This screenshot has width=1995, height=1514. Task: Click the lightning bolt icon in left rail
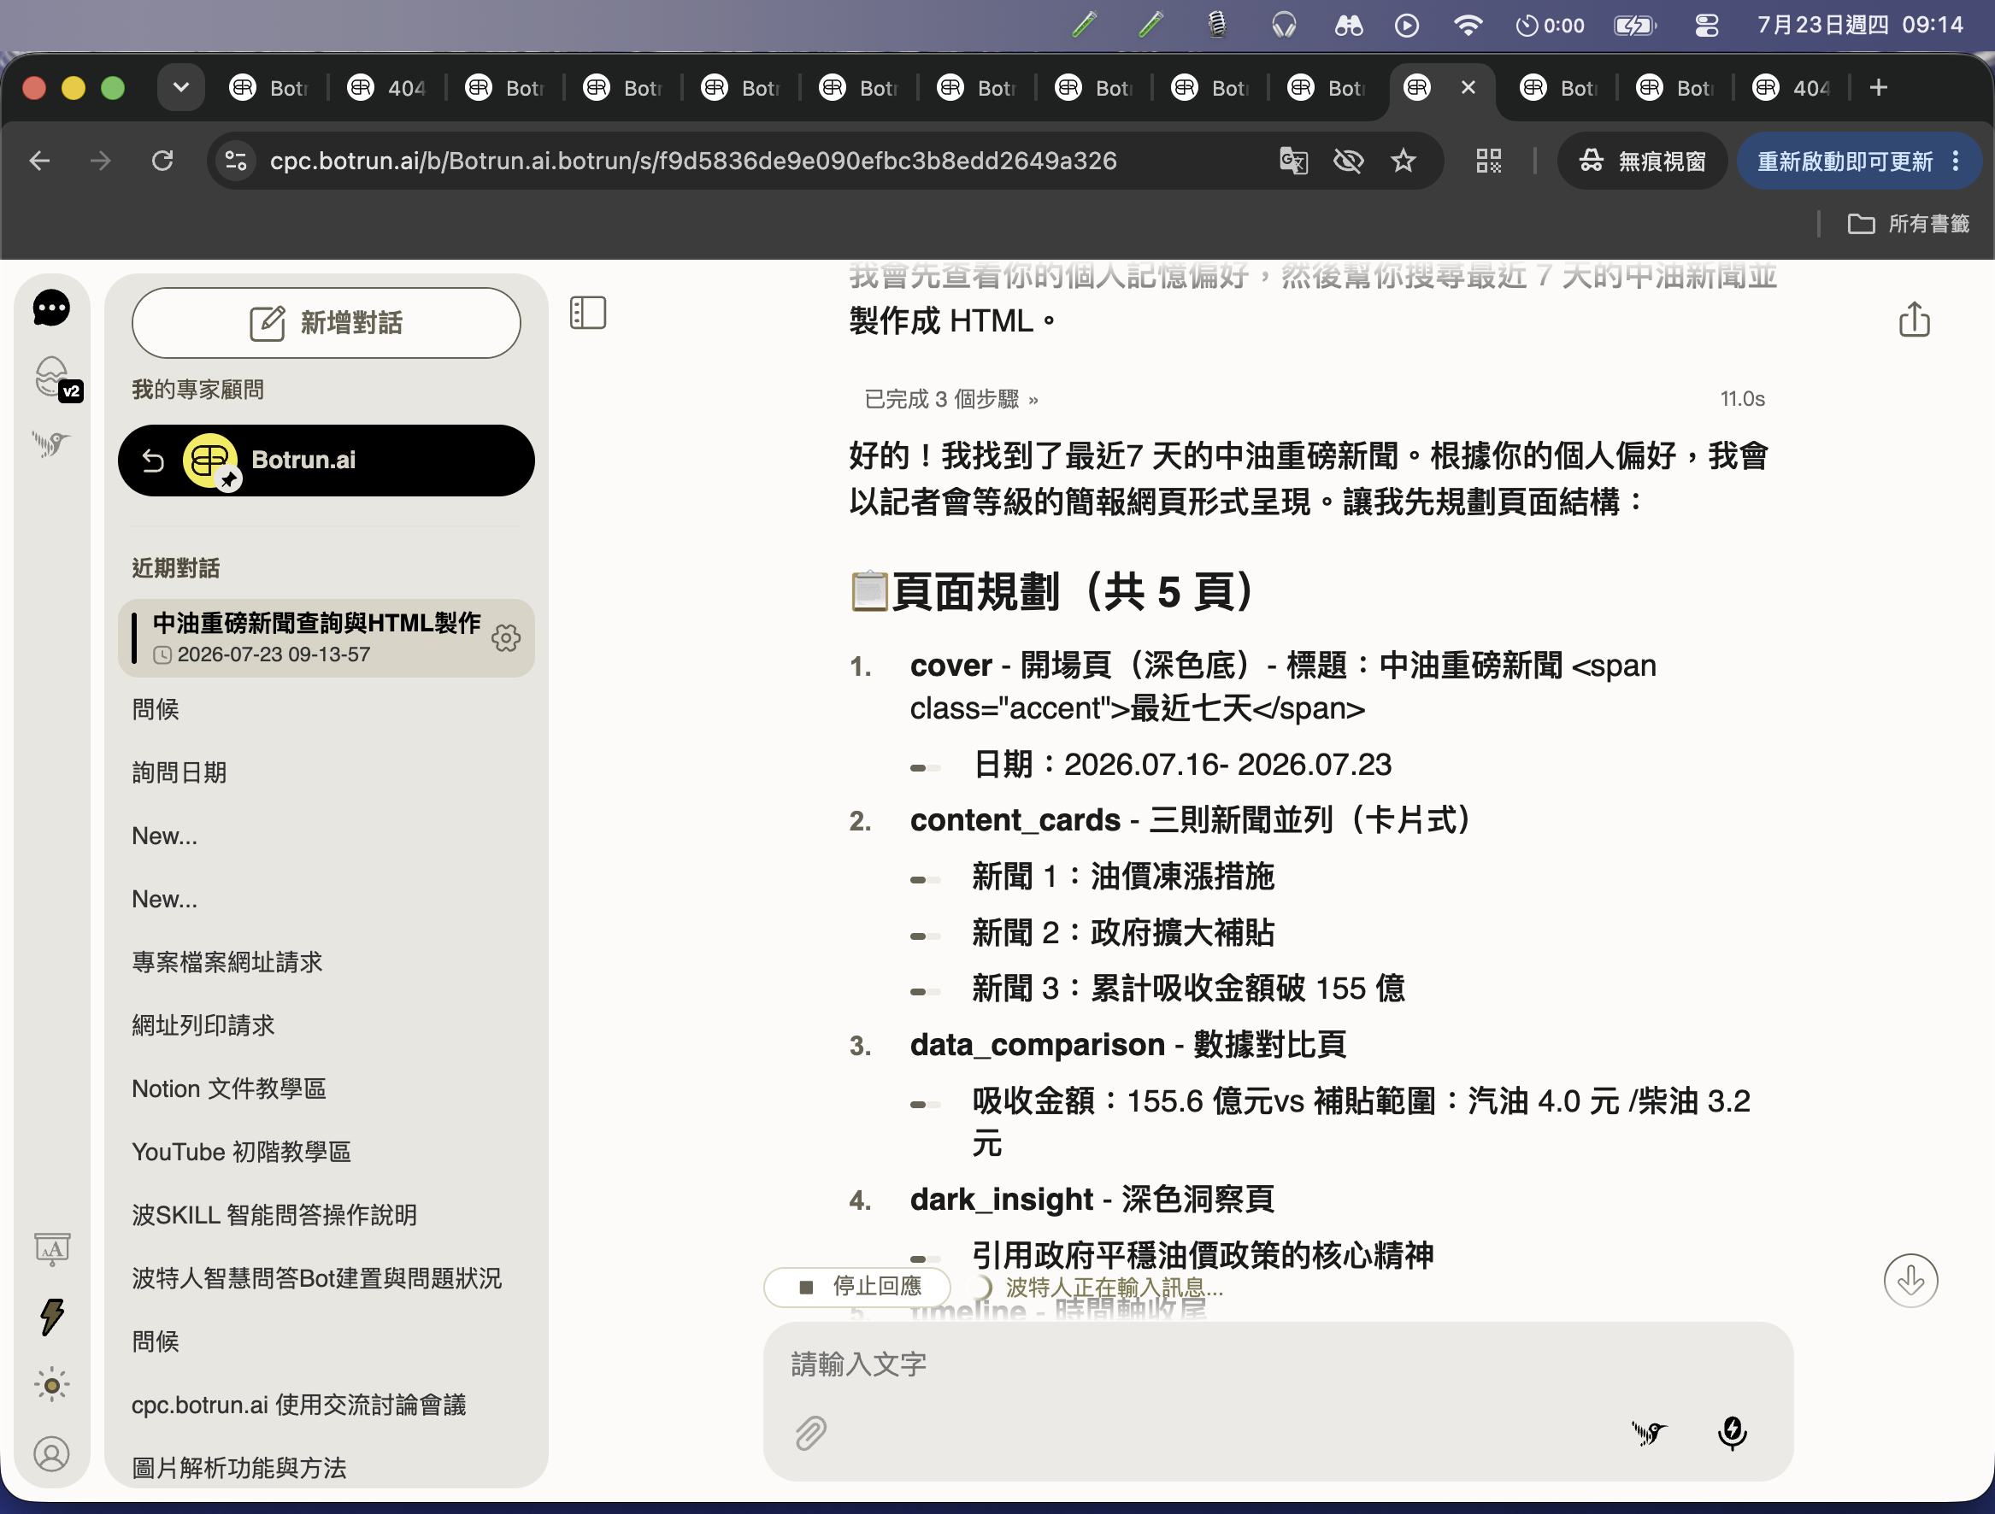click(x=51, y=1317)
